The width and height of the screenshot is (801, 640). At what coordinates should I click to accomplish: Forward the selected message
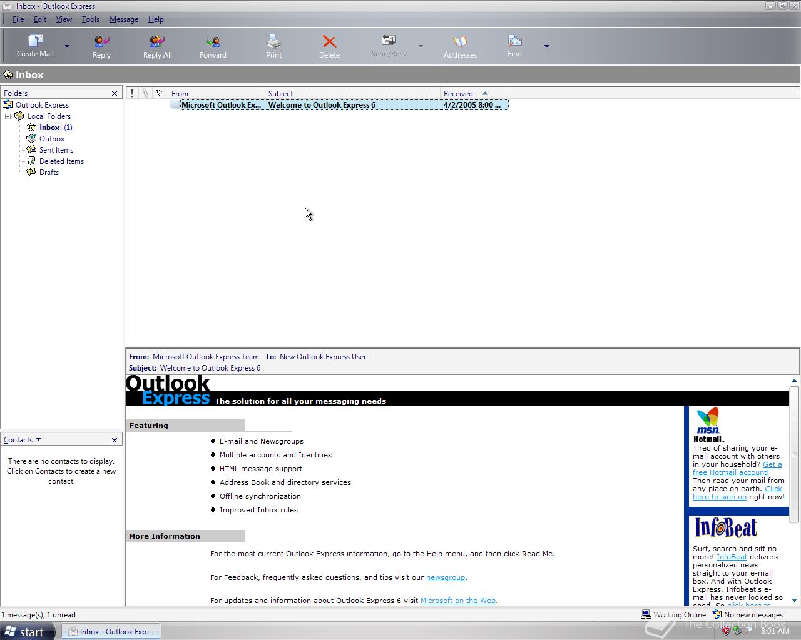tap(213, 47)
